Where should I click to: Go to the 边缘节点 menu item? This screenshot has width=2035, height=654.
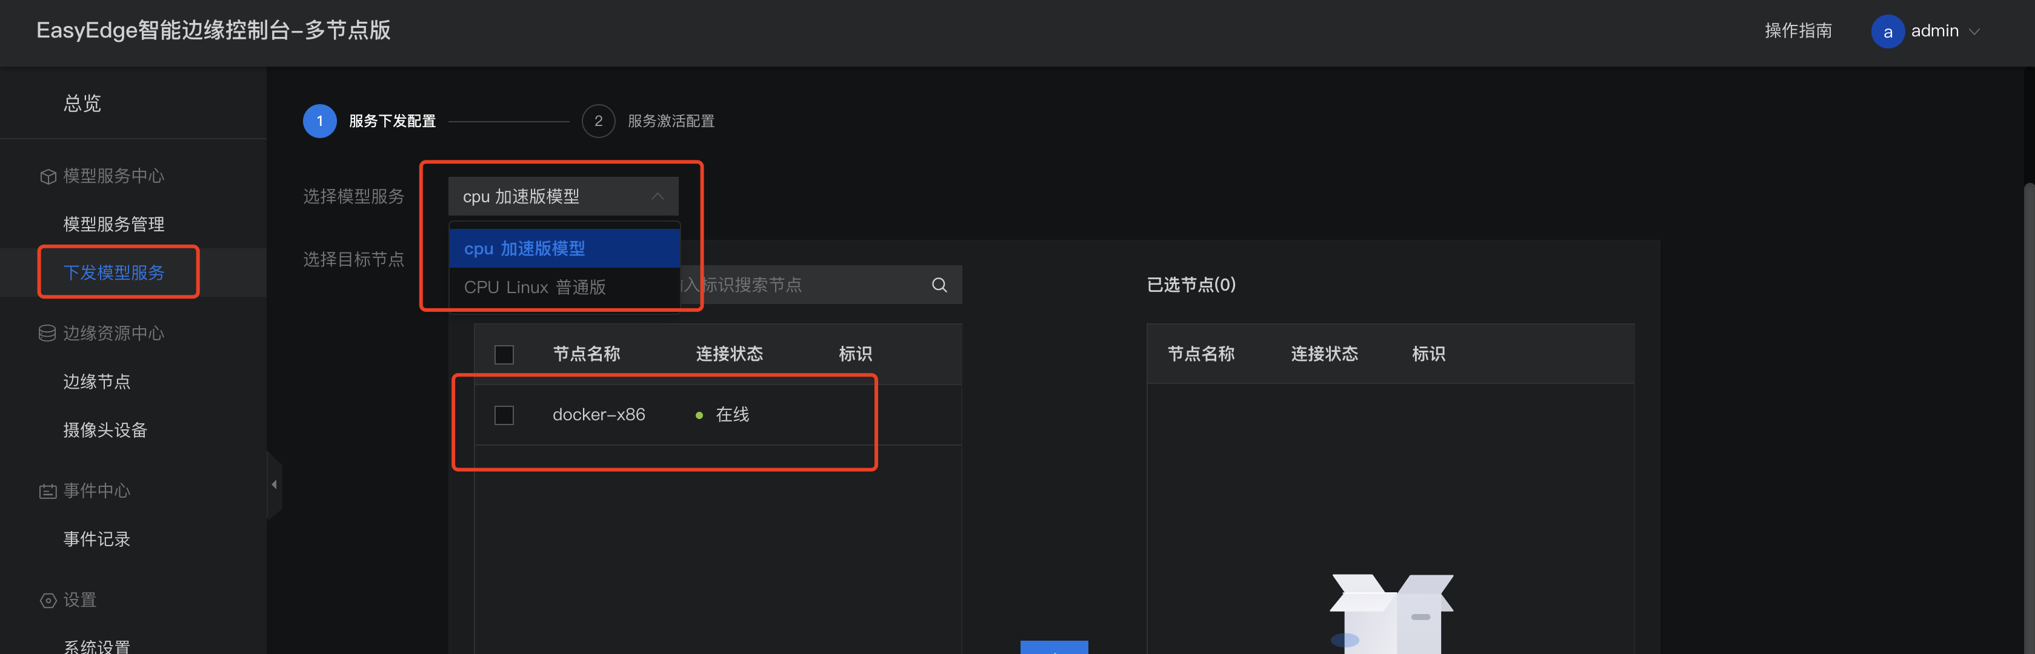[x=96, y=382]
